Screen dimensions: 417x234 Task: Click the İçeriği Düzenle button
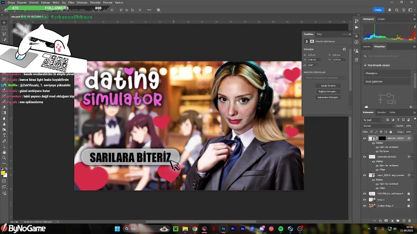[x=328, y=86]
